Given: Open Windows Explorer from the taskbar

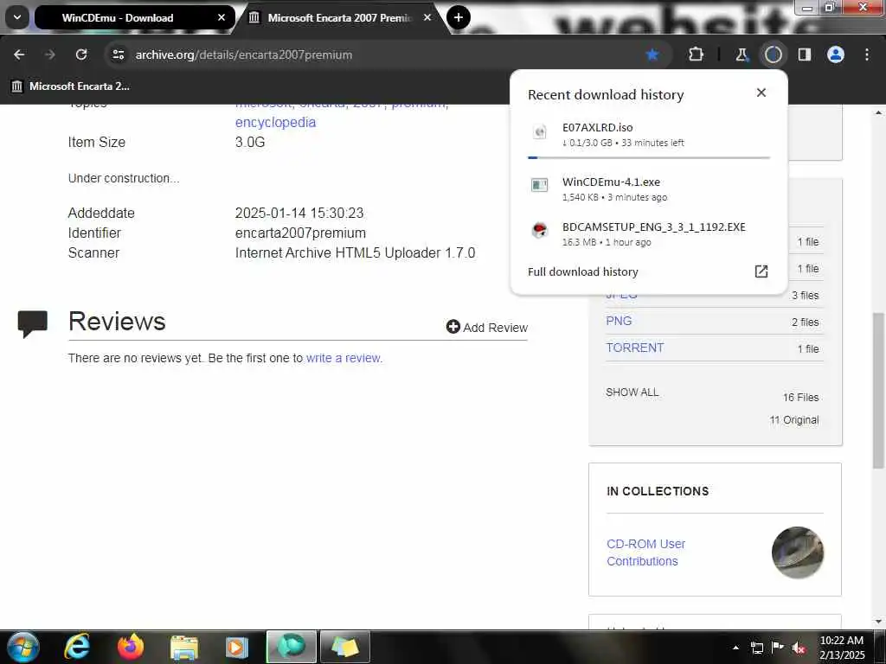Looking at the screenshot, I should point(184,648).
